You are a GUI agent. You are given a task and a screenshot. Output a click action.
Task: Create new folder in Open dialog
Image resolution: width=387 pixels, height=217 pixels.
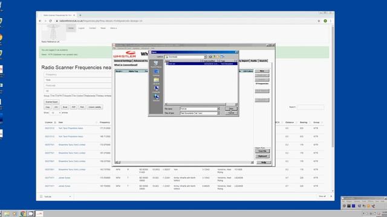[218, 57]
